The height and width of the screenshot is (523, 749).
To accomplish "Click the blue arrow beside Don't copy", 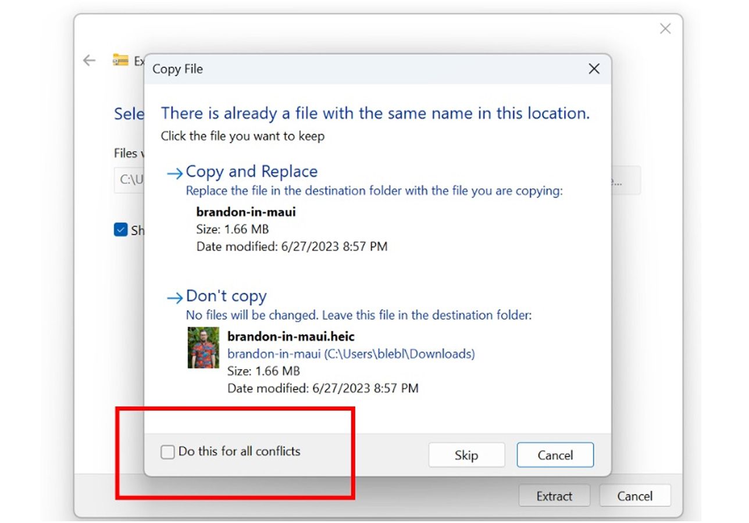I will pos(174,298).
